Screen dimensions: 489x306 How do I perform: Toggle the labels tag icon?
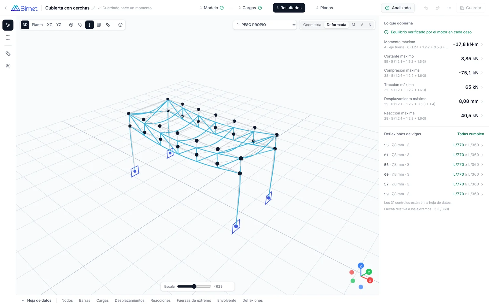[80, 25]
